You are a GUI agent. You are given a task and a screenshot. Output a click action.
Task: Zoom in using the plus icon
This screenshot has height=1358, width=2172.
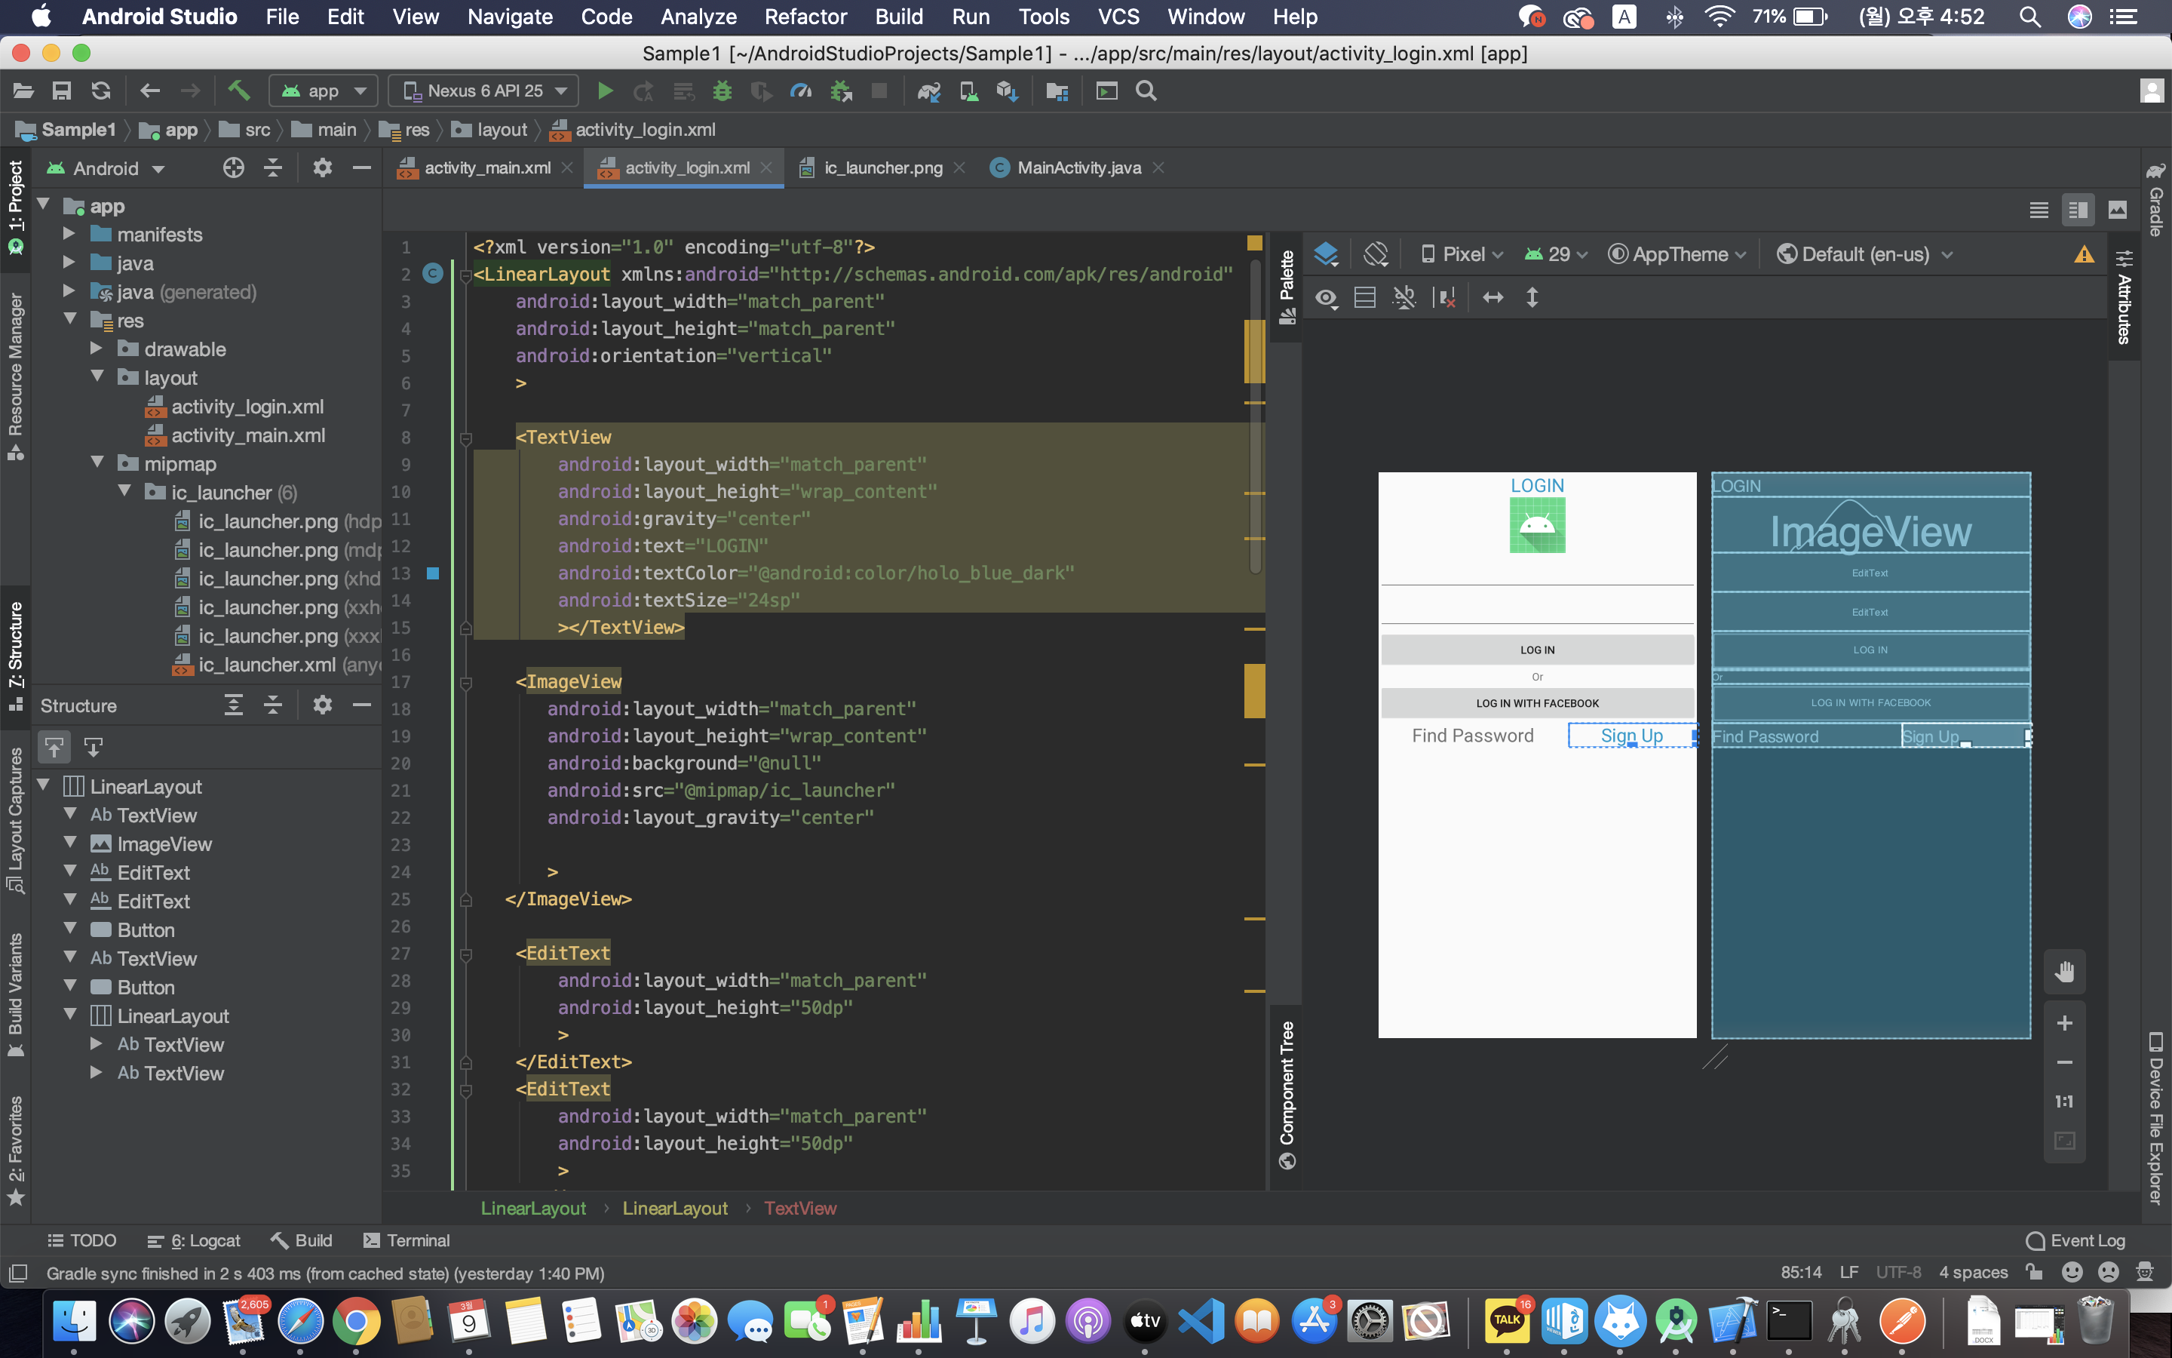pyautogui.click(x=2064, y=1023)
